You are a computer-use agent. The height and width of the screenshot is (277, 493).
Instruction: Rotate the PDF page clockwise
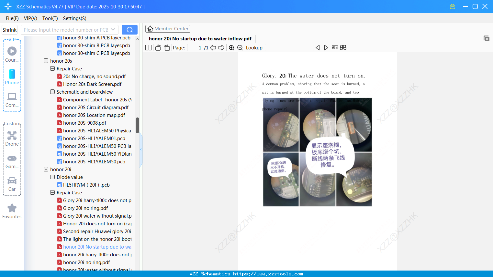(167, 48)
